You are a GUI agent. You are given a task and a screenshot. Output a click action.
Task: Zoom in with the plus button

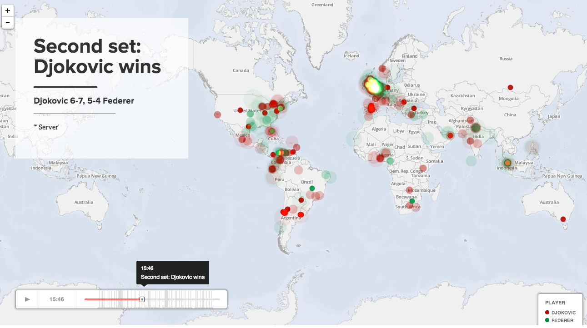[8, 10]
